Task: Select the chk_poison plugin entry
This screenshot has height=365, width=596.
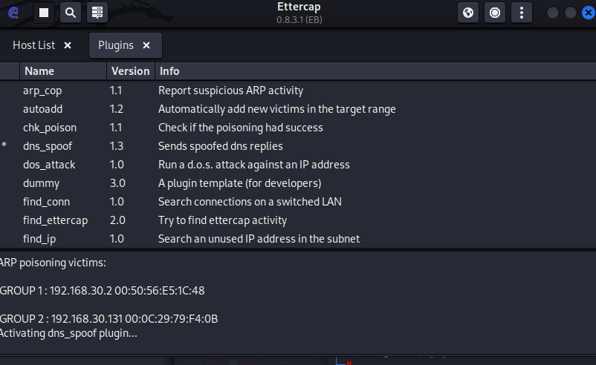Action: point(50,128)
